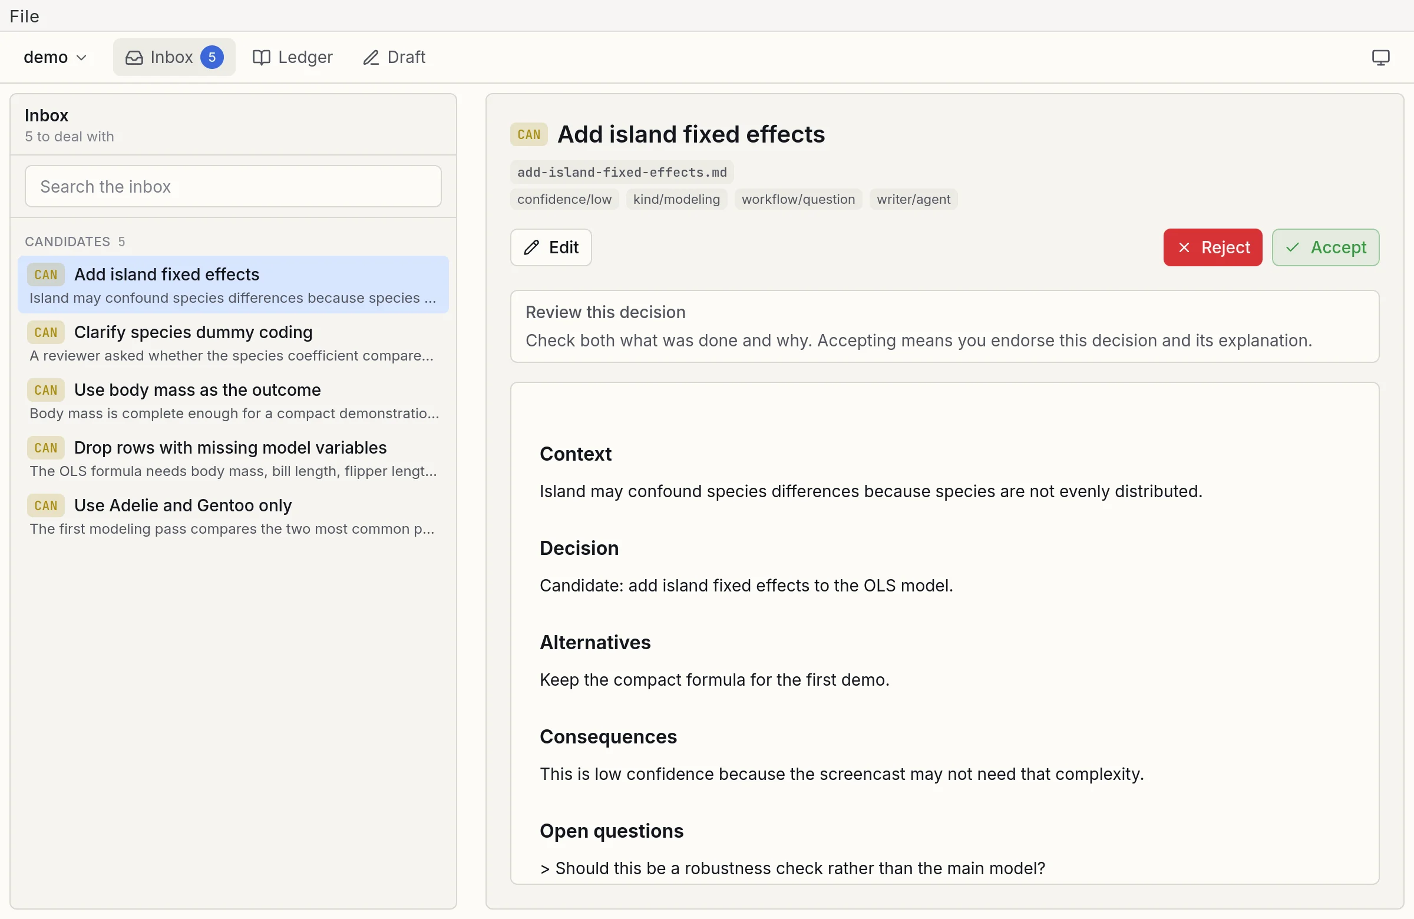Click the Review this decision notice
1414x919 pixels.
click(944, 326)
